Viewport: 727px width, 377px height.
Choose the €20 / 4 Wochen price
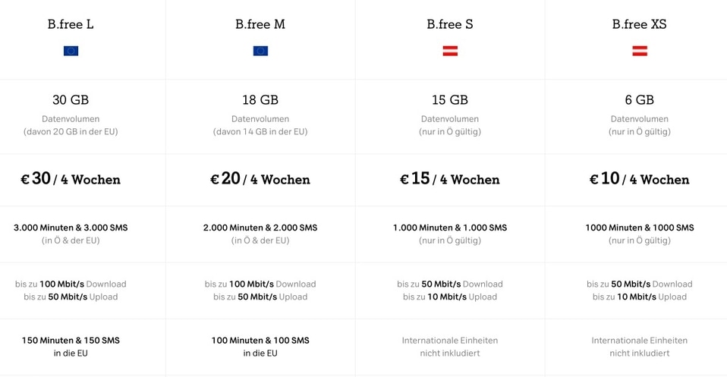260,179
